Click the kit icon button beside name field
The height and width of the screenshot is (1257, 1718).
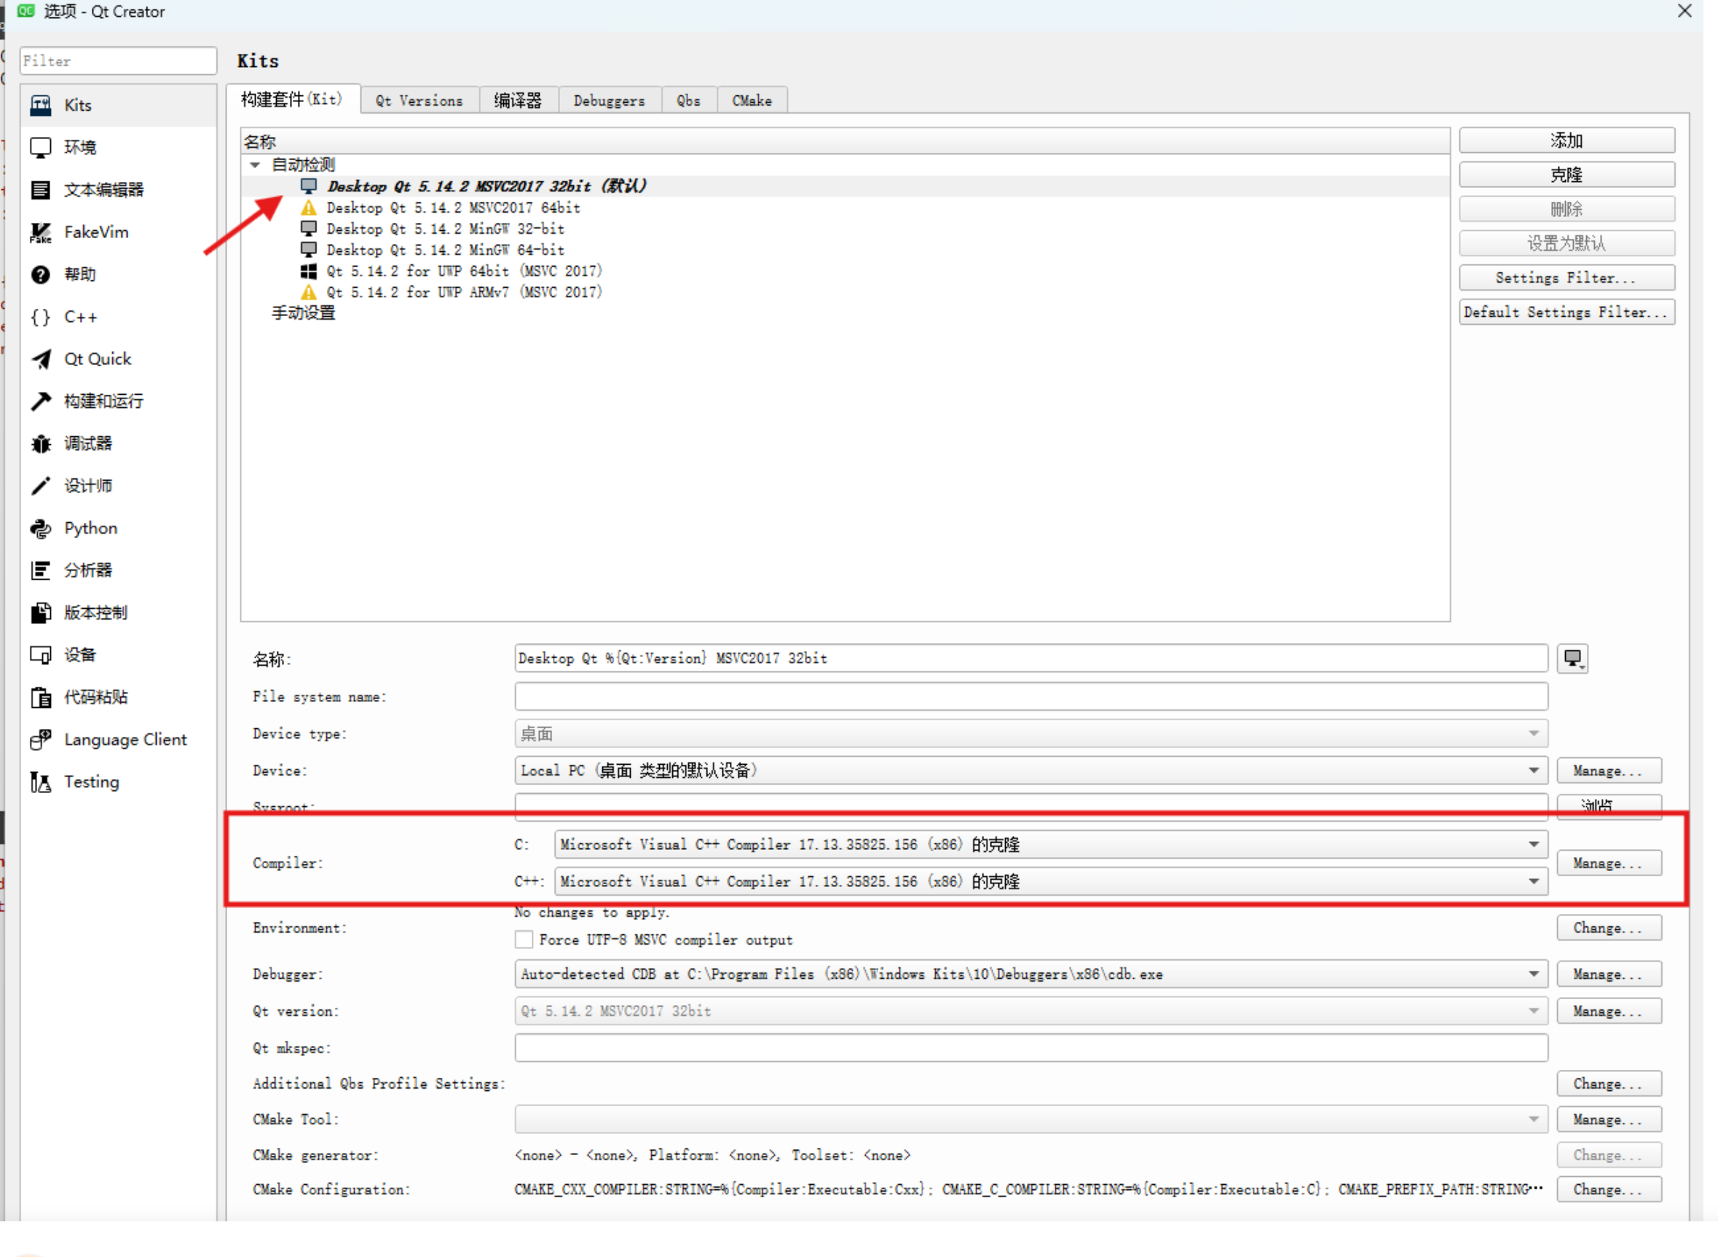1572,658
